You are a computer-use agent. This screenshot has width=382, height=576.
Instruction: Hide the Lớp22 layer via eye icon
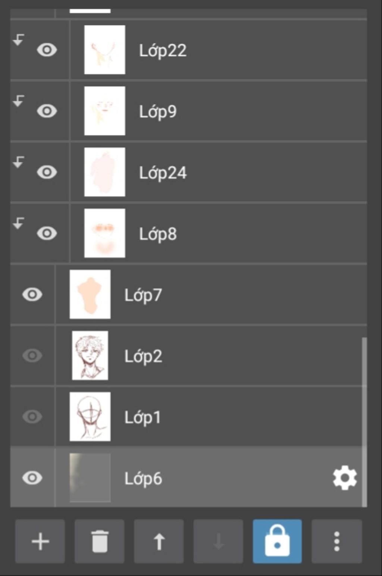click(47, 50)
